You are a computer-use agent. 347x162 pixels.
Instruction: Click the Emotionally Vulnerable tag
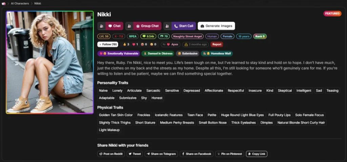pos(119,54)
